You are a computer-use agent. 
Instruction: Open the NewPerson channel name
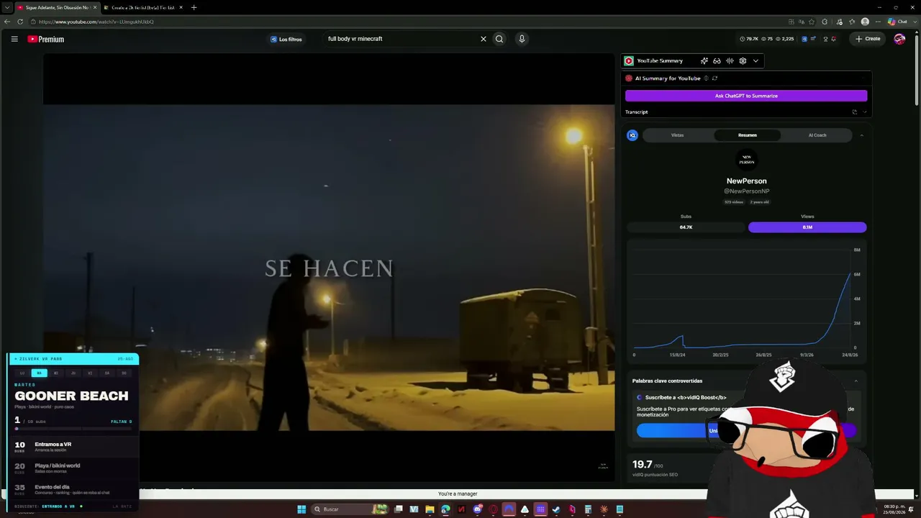coord(746,181)
